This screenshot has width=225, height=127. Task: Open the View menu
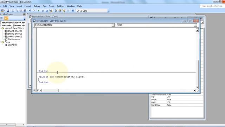pos(12,6)
